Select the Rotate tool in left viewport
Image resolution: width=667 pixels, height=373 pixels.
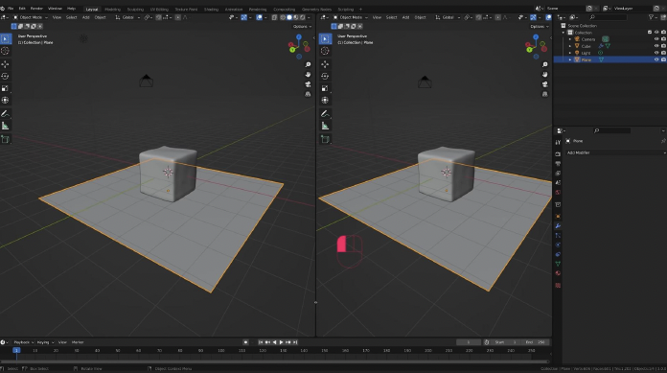tap(5, 76)
